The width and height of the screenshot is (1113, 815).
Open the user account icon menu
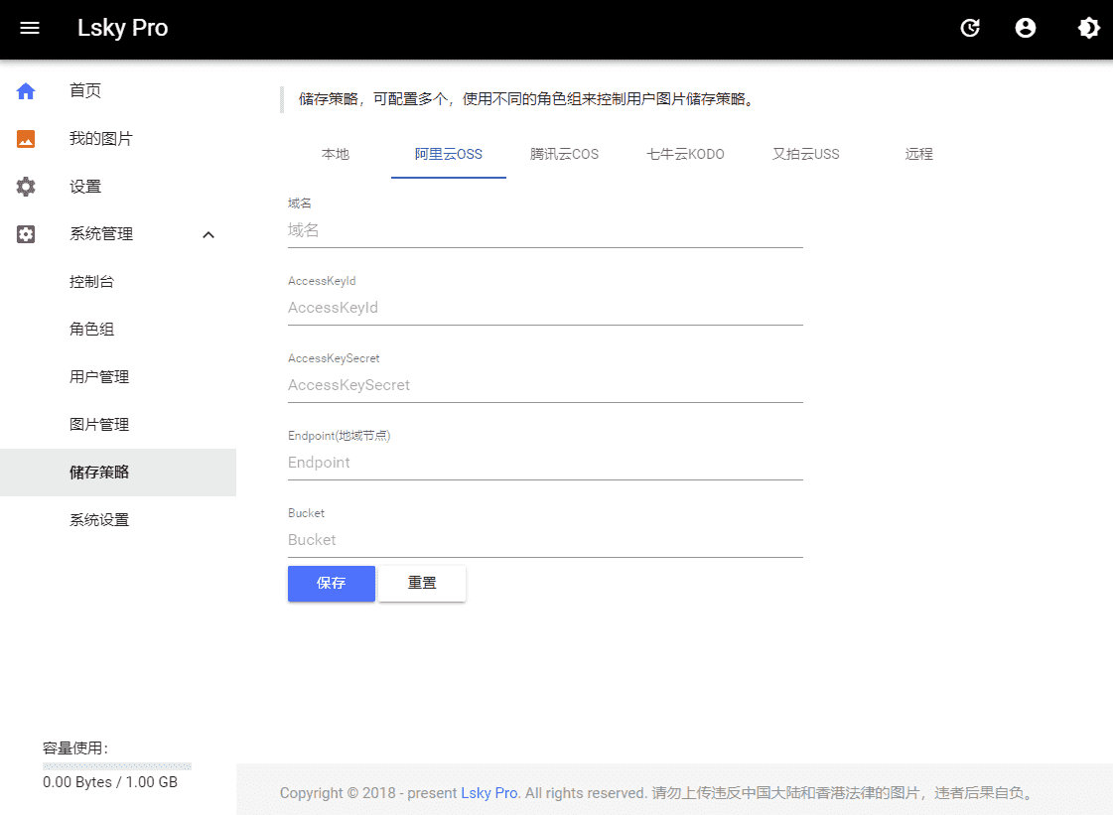pyautogui.click(x=1026, y=28)
